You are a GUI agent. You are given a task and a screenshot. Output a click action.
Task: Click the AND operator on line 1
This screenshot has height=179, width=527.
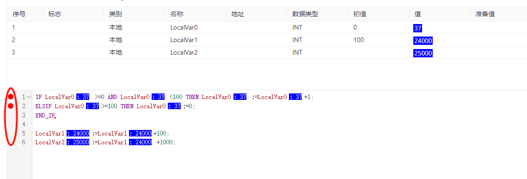112,97
